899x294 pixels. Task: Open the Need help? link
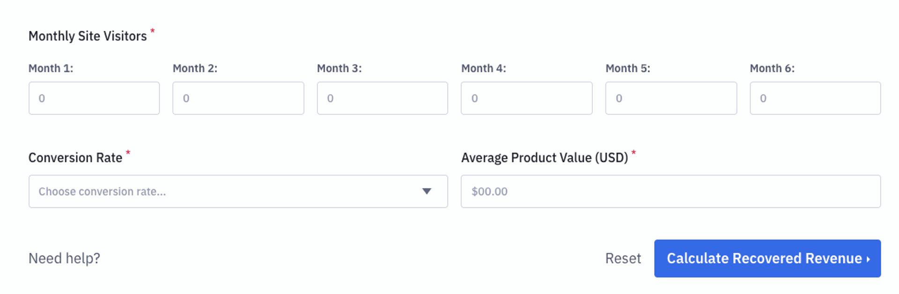[64, 258]
